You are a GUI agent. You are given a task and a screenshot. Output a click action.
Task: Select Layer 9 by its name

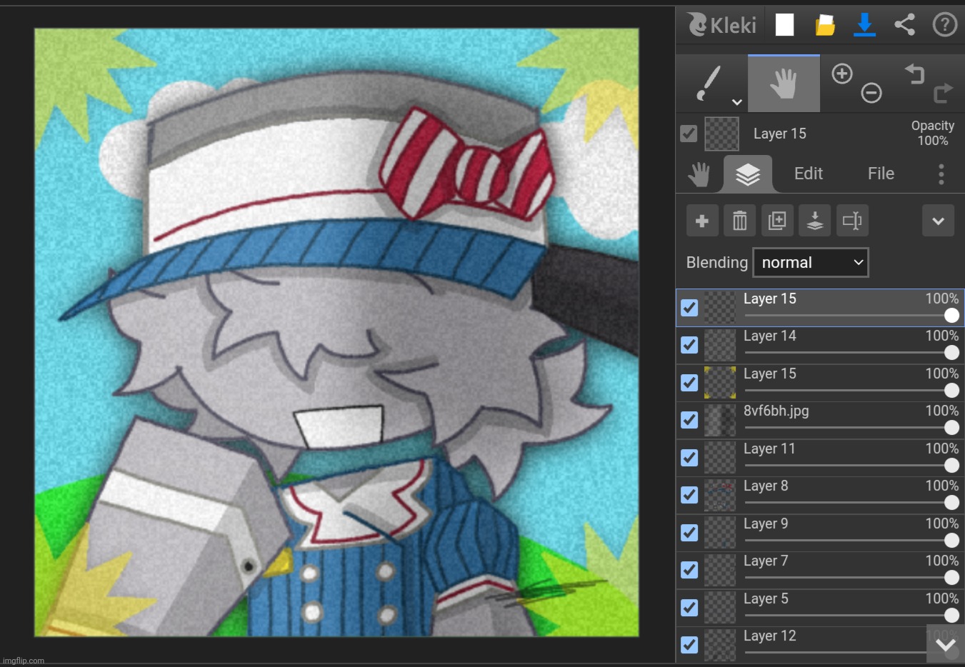tap(766, 524)
